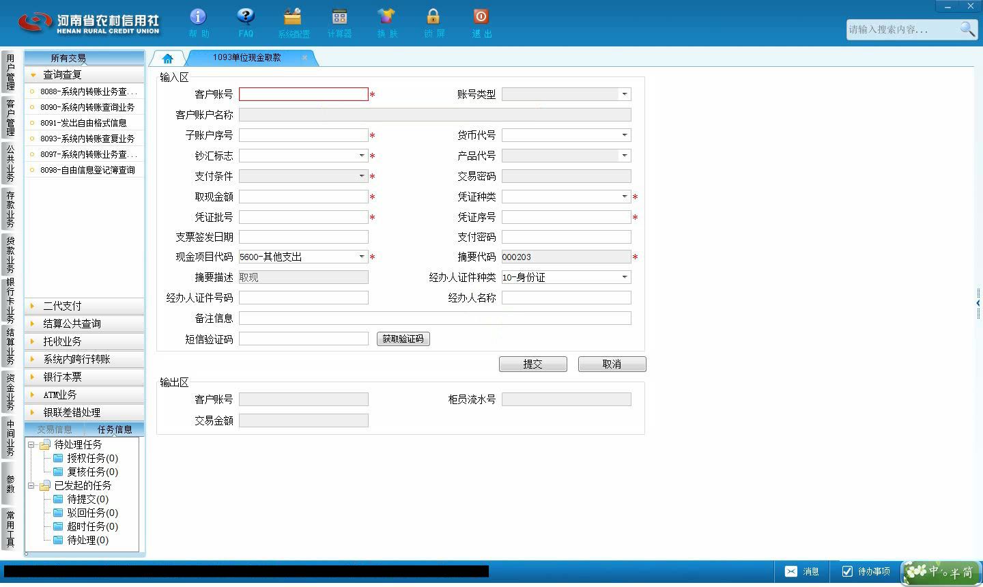983x587 pixels.
Task: Open 待处理(0) task item
Action: click(x=87, y=540)
